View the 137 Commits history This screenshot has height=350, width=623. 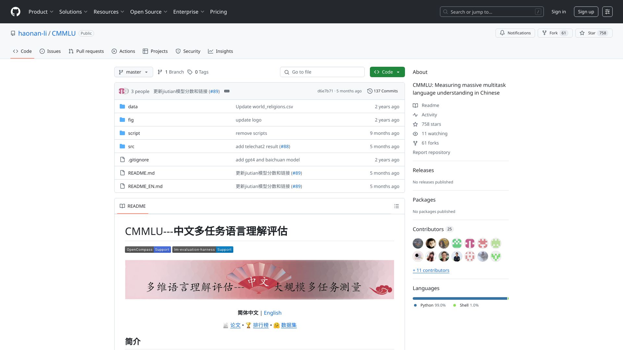(382, 91)
